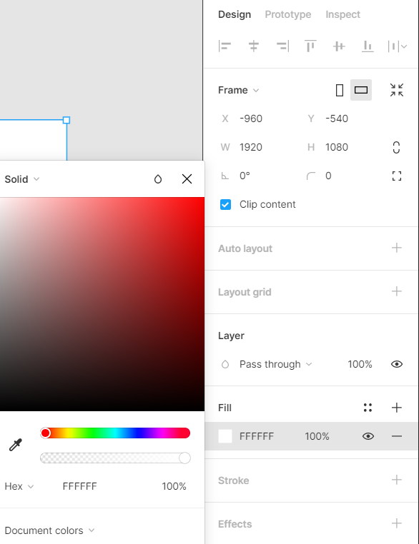Click the align left icon
The width and height of the screenshot is (419, 544).
point(225,46)
